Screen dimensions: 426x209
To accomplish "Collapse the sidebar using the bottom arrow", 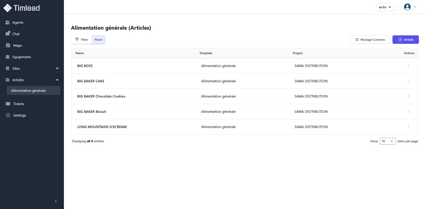I will [x=56, y=201].
